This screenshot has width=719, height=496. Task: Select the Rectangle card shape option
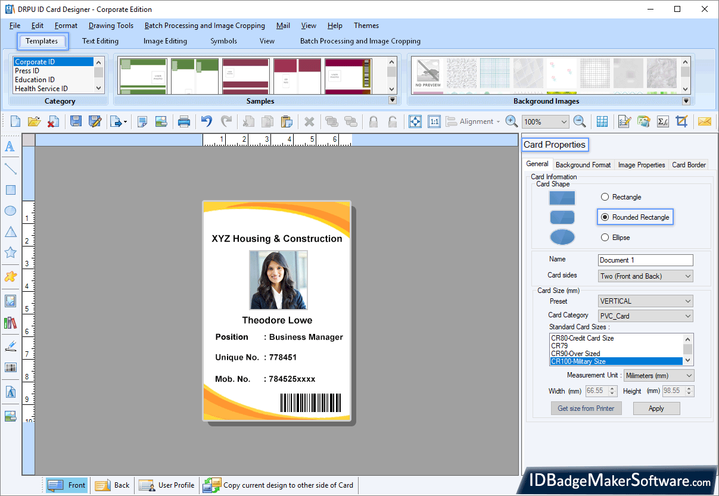[x=605, y=196]
